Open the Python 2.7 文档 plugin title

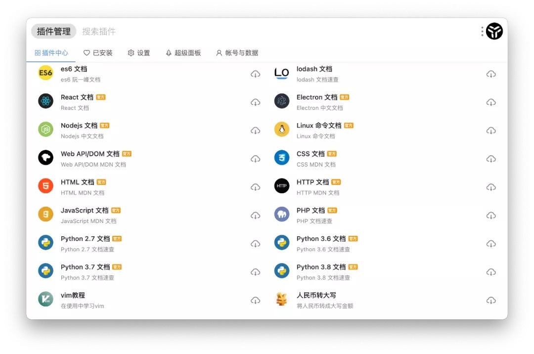(86, 239)
